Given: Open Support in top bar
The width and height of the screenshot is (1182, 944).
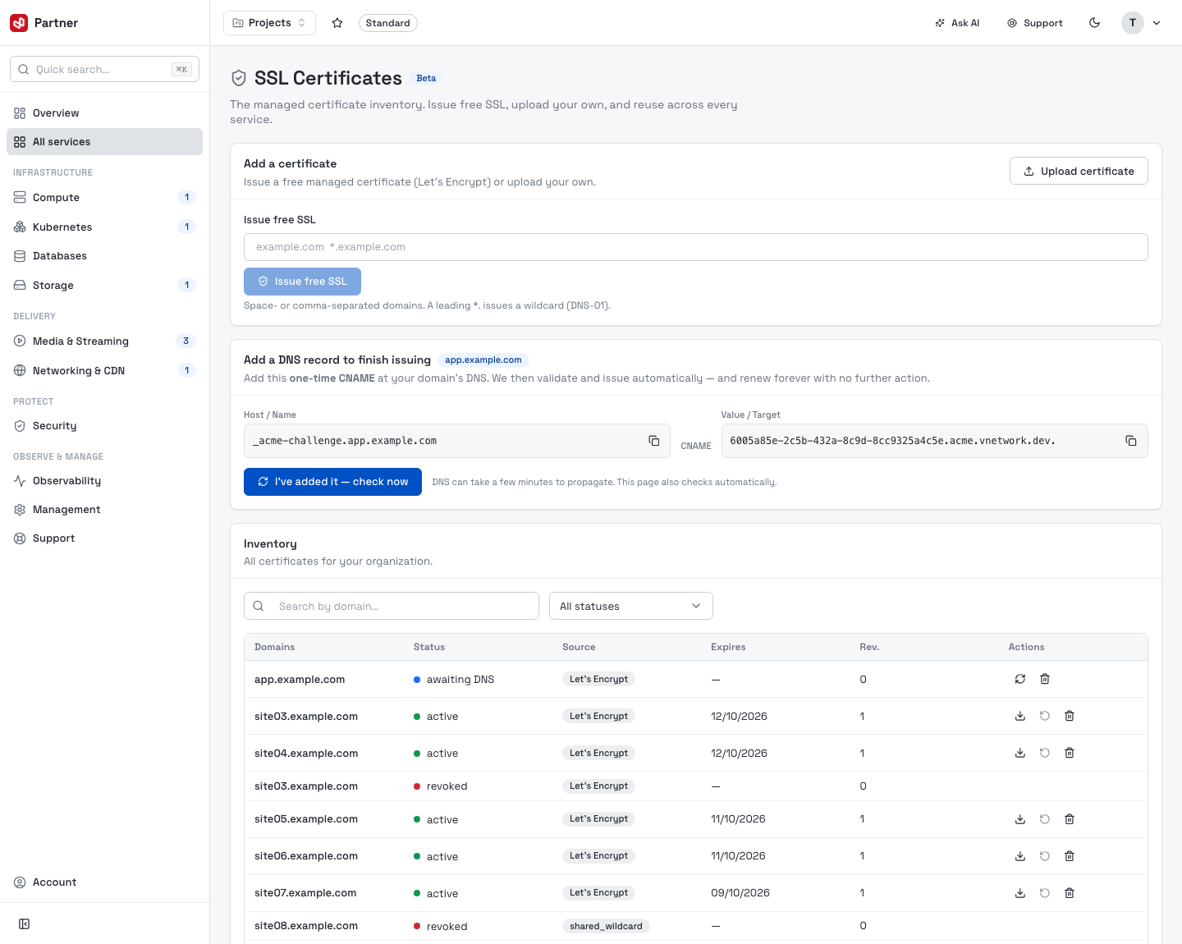Looking at the screenshot, I should (1035, 23).
